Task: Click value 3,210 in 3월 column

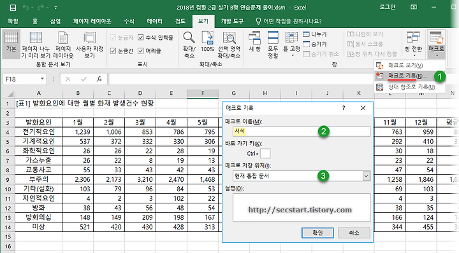Action: click(x=140, y=179)
